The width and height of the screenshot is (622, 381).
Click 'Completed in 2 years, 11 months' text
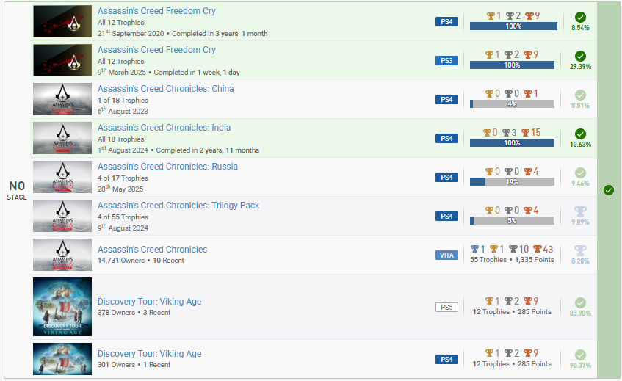208,150
